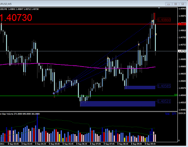Click the EURUSD,M5 window title
Image resolution: width=188 pixels, height=147 pixels.
[x=6, y=4]
